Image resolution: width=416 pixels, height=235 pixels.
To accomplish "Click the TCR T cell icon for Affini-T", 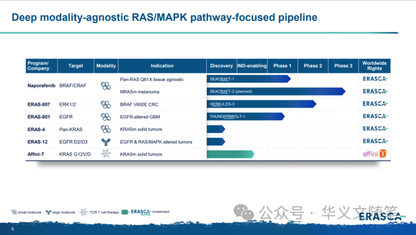I will [106, 153].
